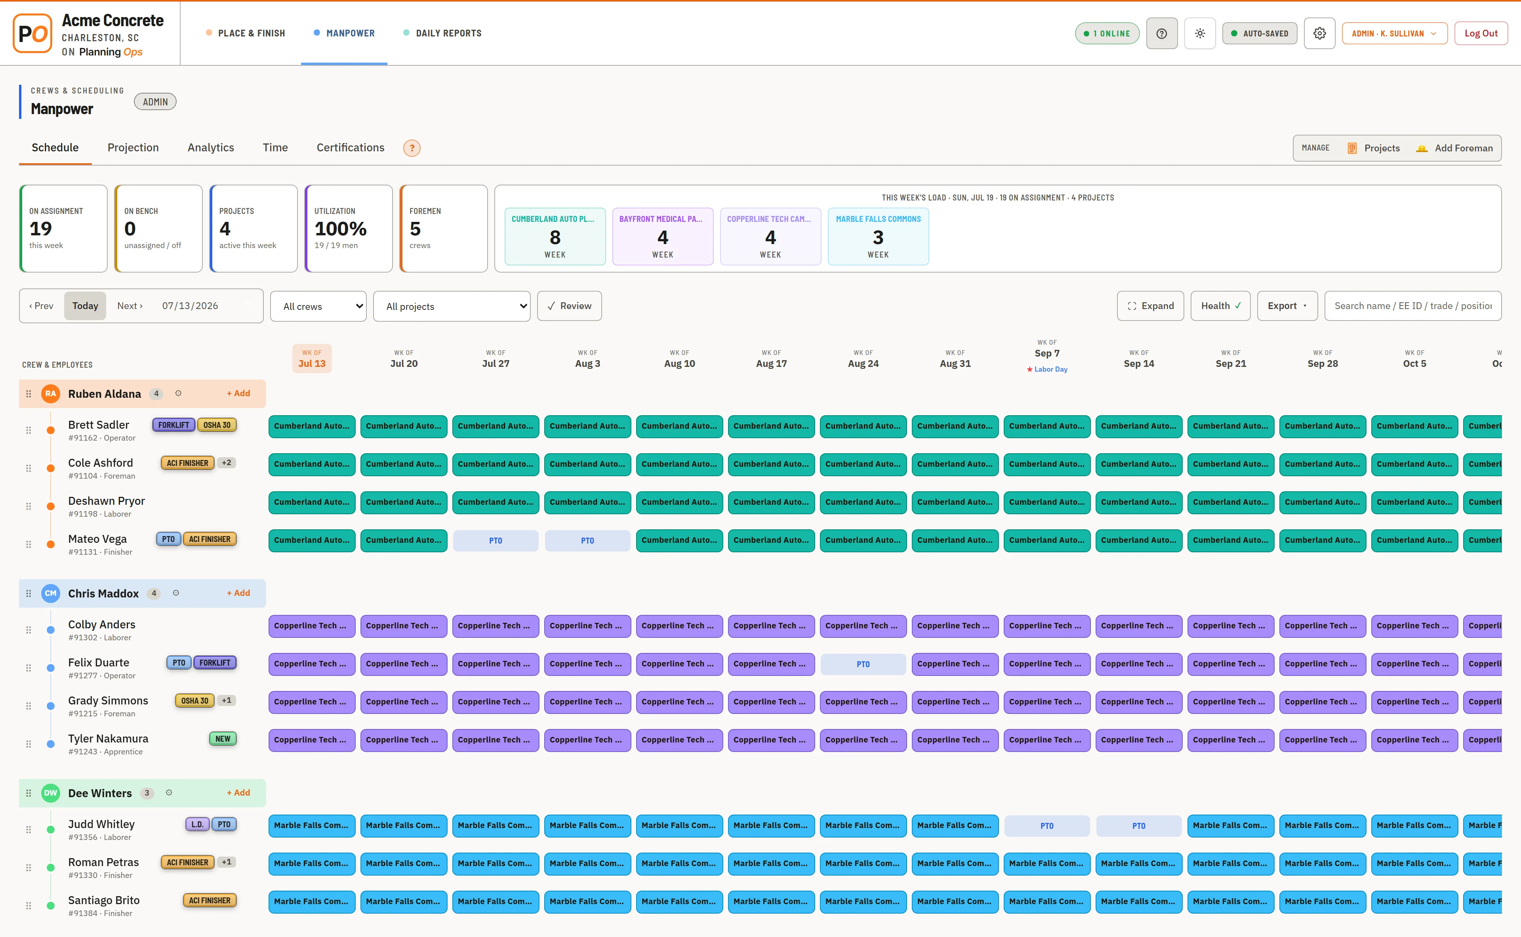Open Projects management button
Screen dimensions: 1521x937
(x=1373, y=148)
